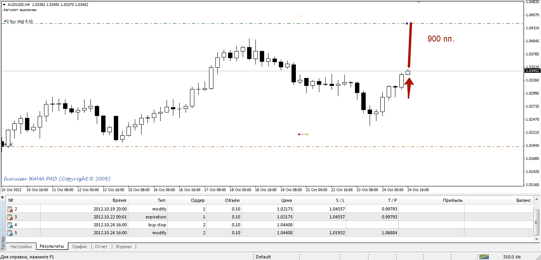Click the Объём column header

(224, 200)
